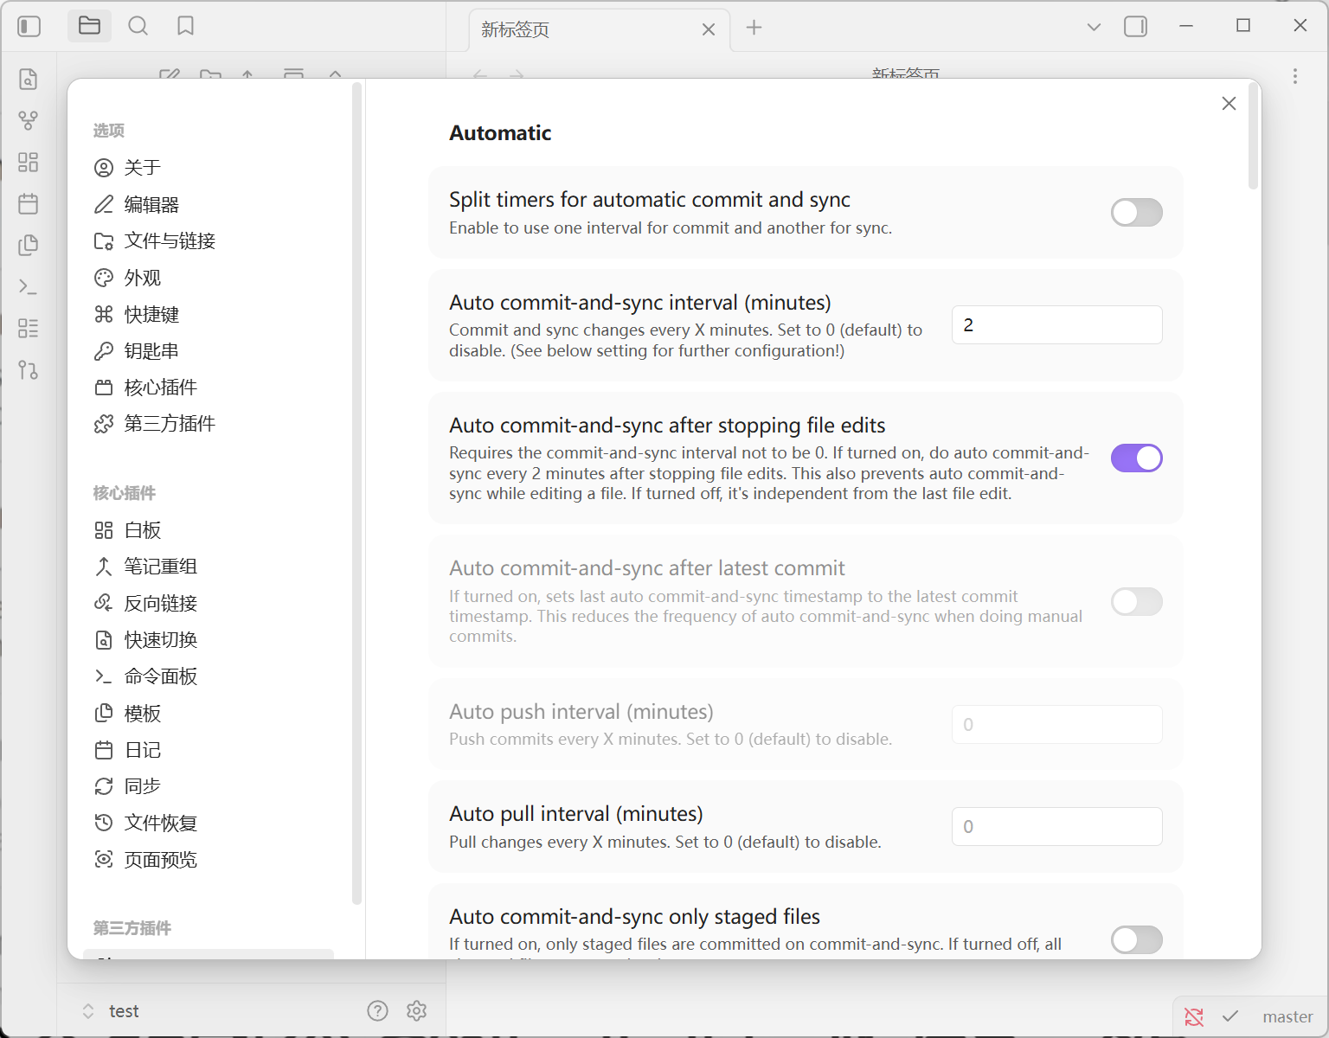This screenshot has height=1038, width=1329.
Task: Open 白板 plugin settings
Action: [x=209, y=530]
